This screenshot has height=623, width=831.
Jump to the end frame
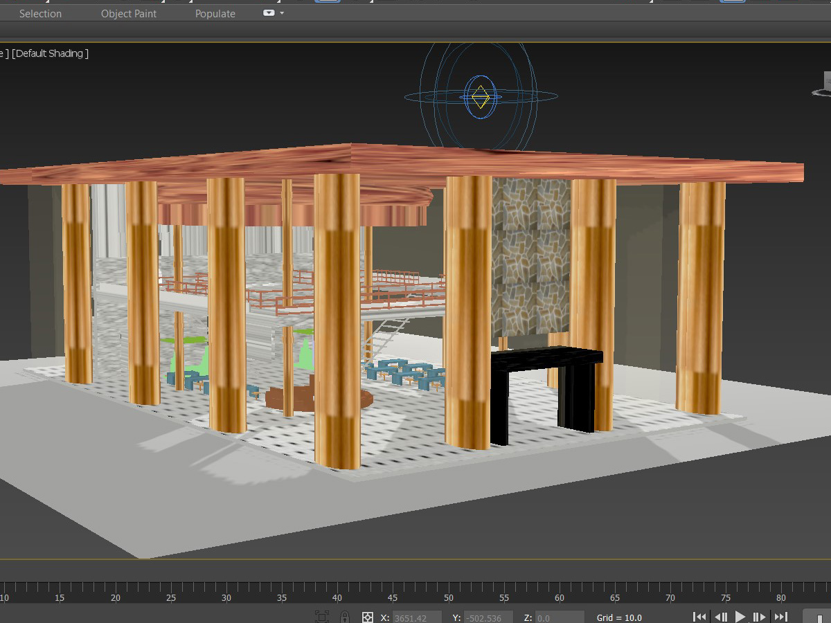[780, 617]
